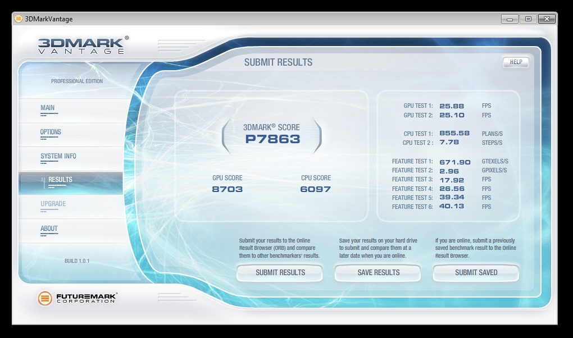Select the Feature Test 4 value 26.56
The width and height of the screenshot is (573, 338).
point(452,189)
